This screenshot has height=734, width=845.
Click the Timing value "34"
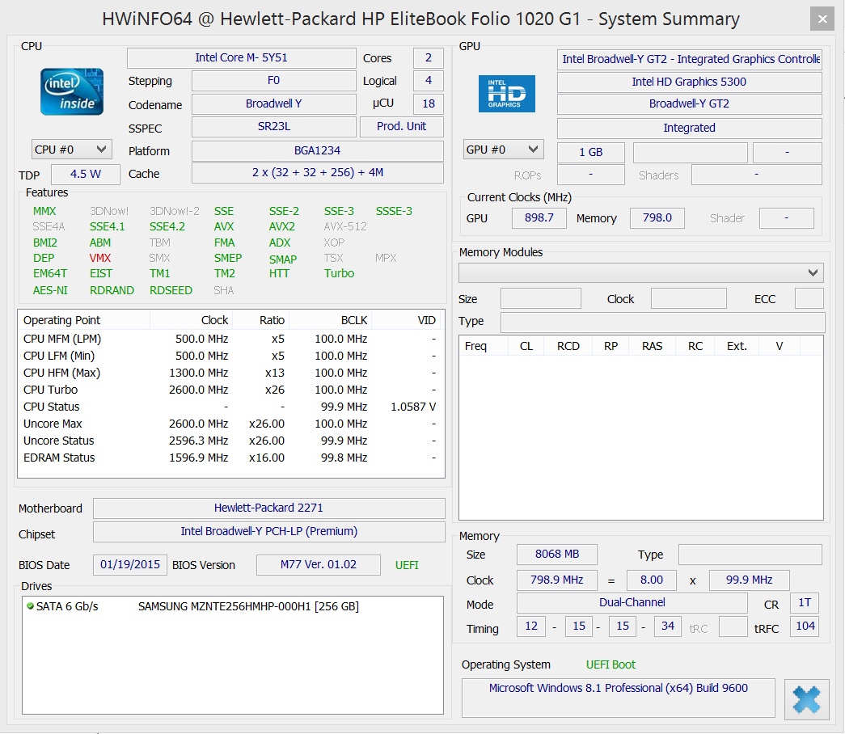pos(668,626)
